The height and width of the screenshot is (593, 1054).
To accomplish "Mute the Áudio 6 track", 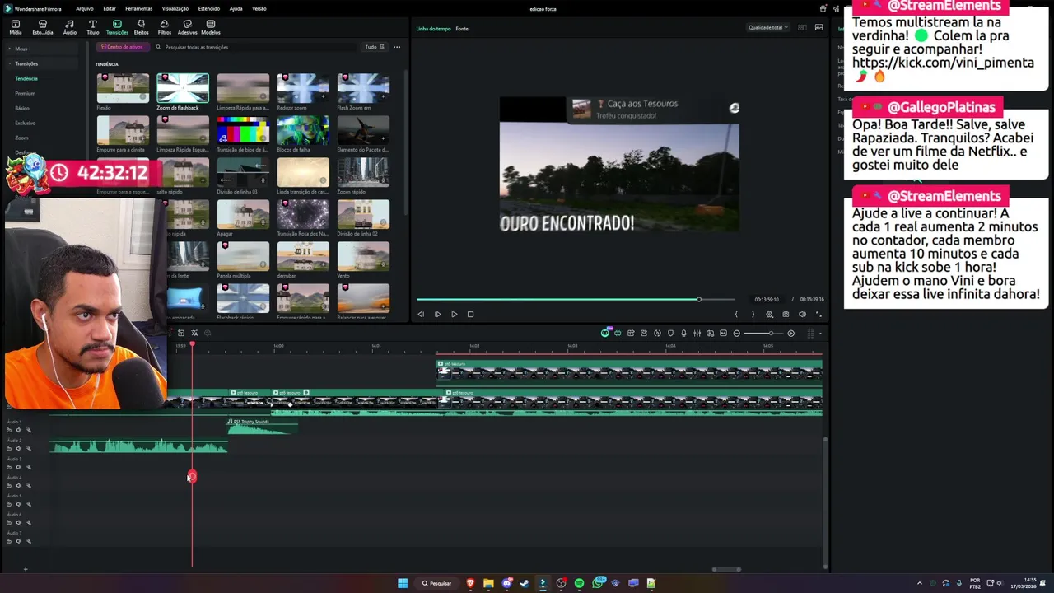I will [x=19, y=523].
